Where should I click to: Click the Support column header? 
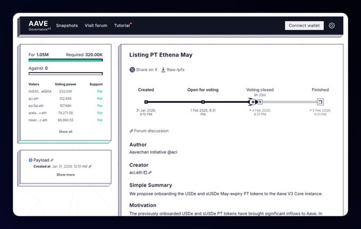[96, 84]
